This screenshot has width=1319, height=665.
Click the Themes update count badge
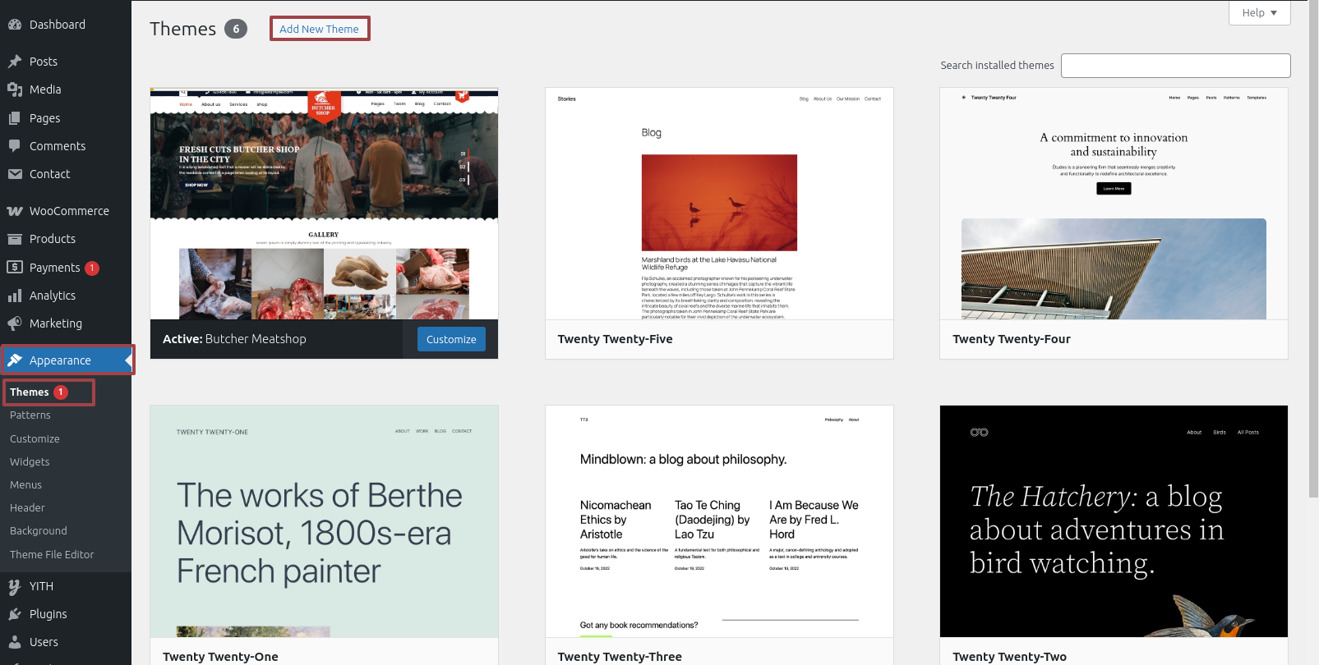(x=61, y=392)
